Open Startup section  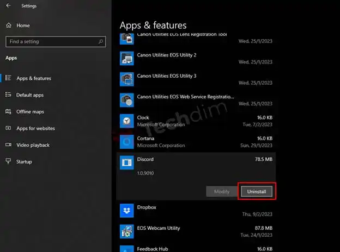click(x=56, y=162)
